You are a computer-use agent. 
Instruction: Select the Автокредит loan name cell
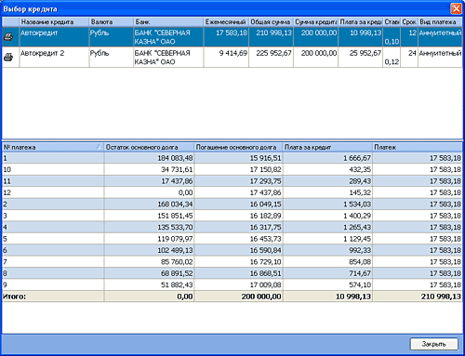[x=54, y=37]
